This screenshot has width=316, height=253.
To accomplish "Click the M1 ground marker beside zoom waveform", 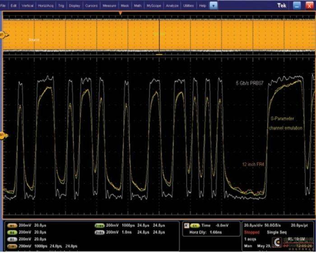I will [x=4, y=135].
